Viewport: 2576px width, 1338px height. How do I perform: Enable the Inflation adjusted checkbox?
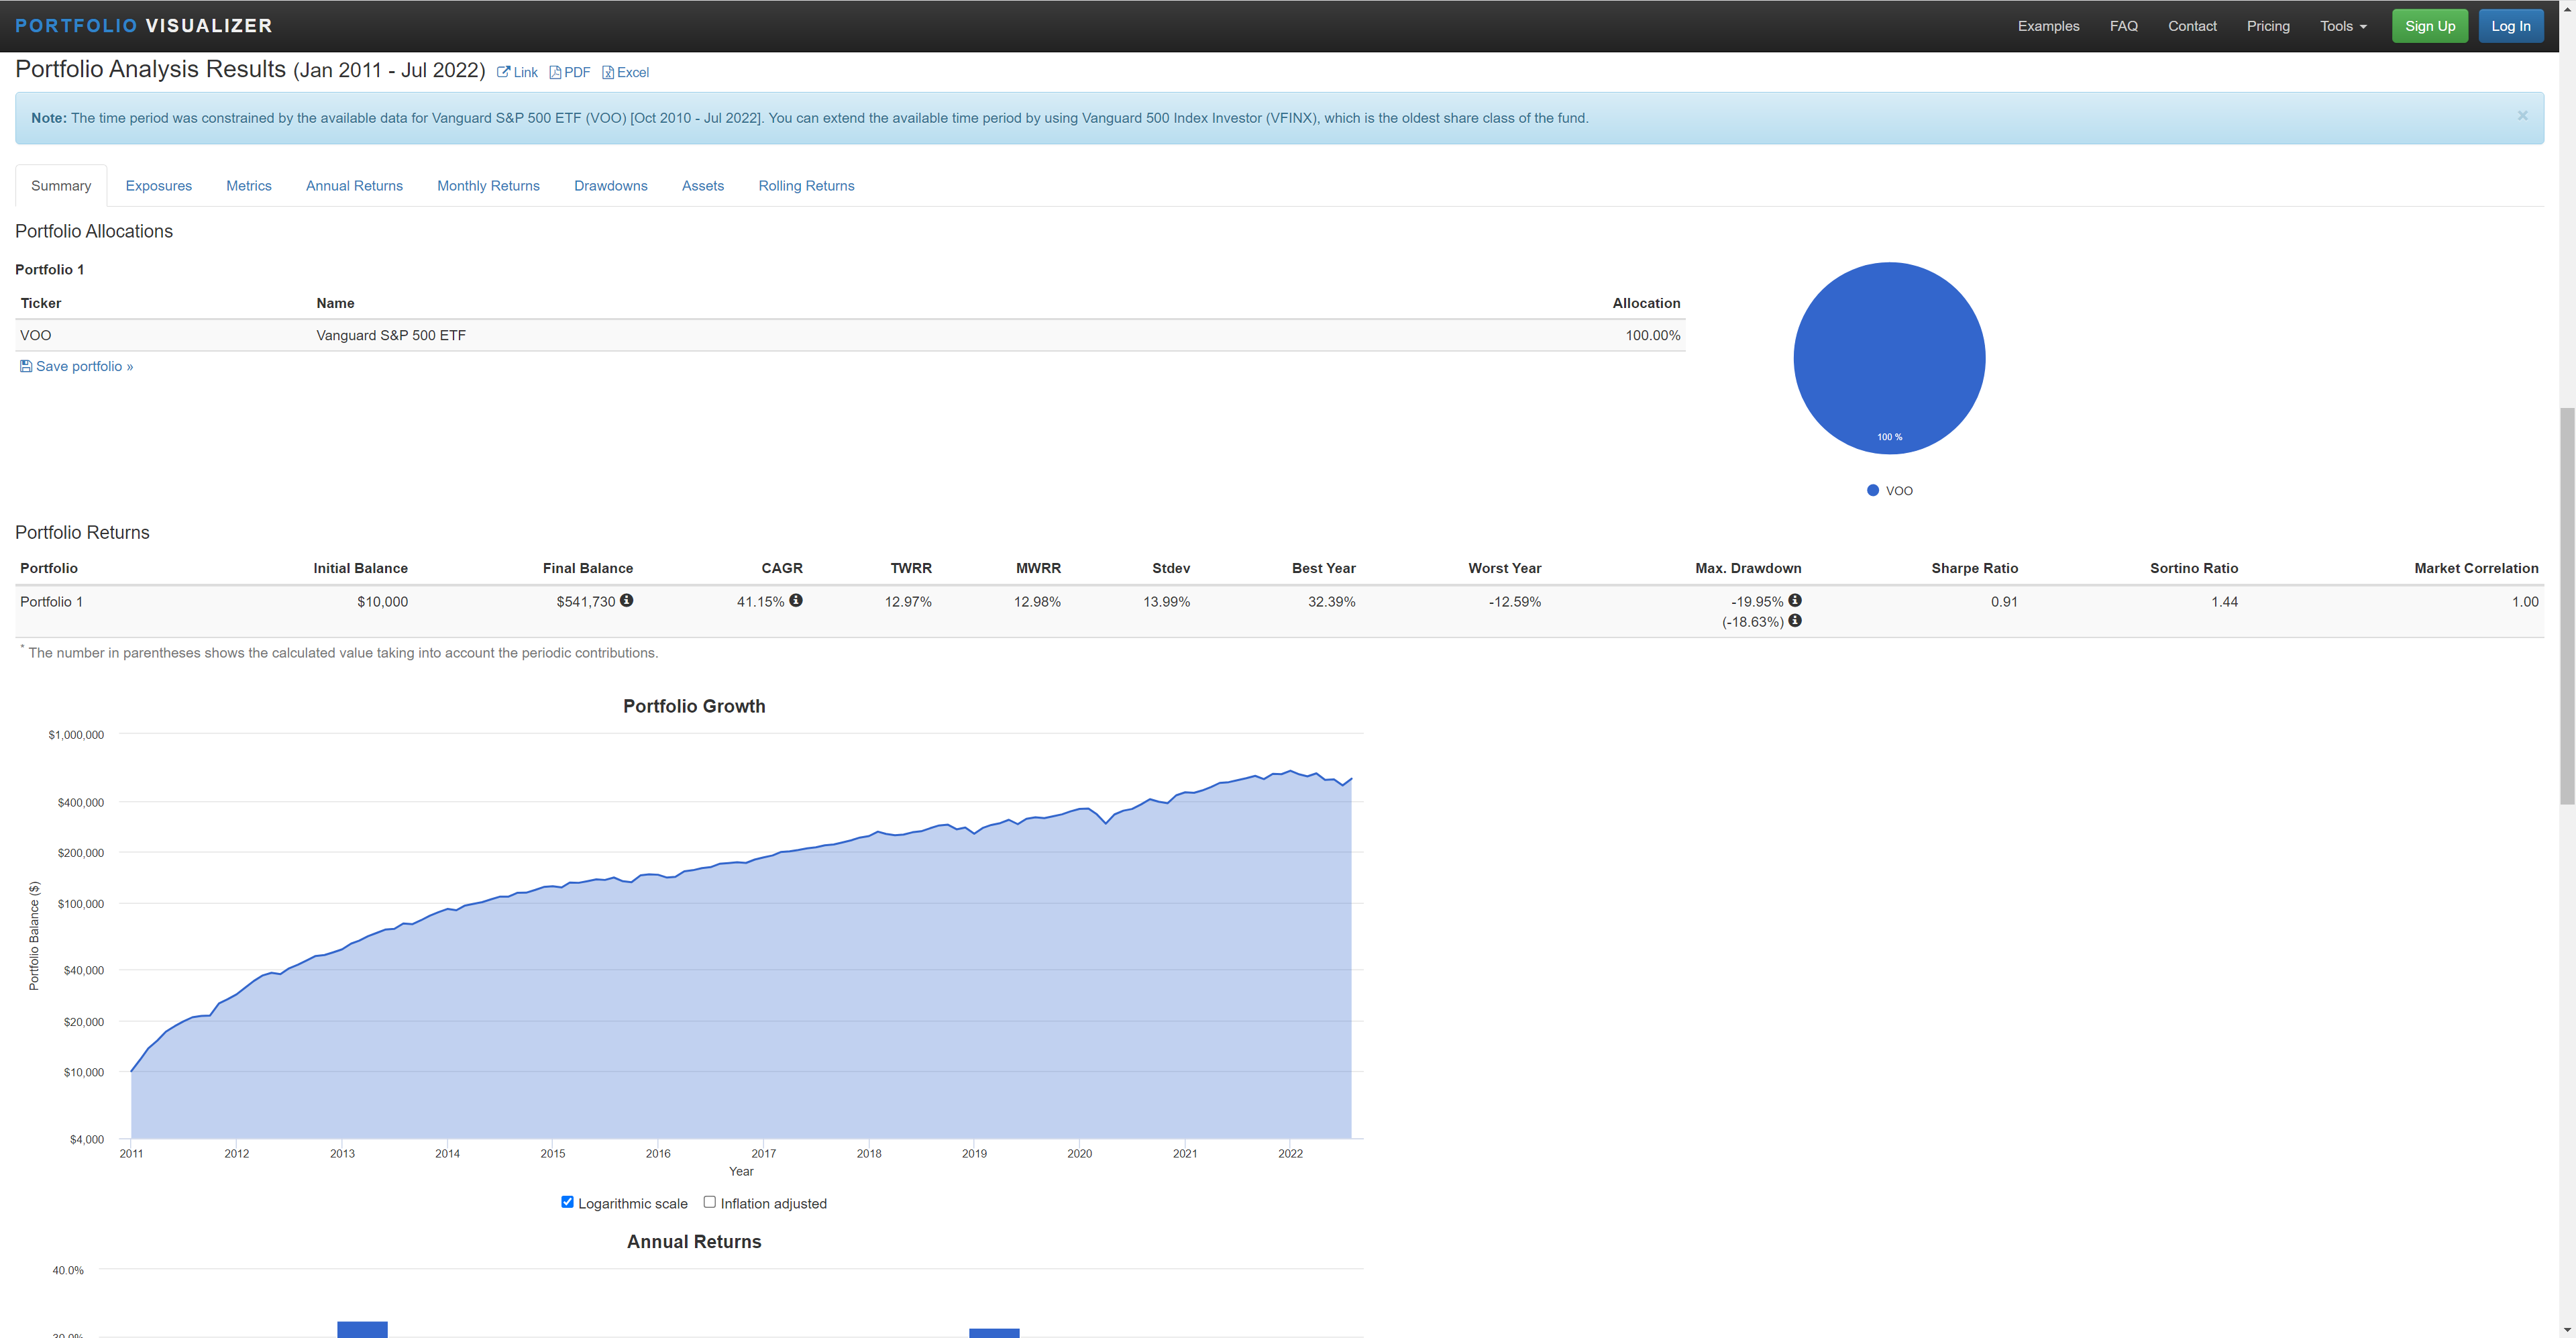pyautogui.click(x=710, y=1202)
